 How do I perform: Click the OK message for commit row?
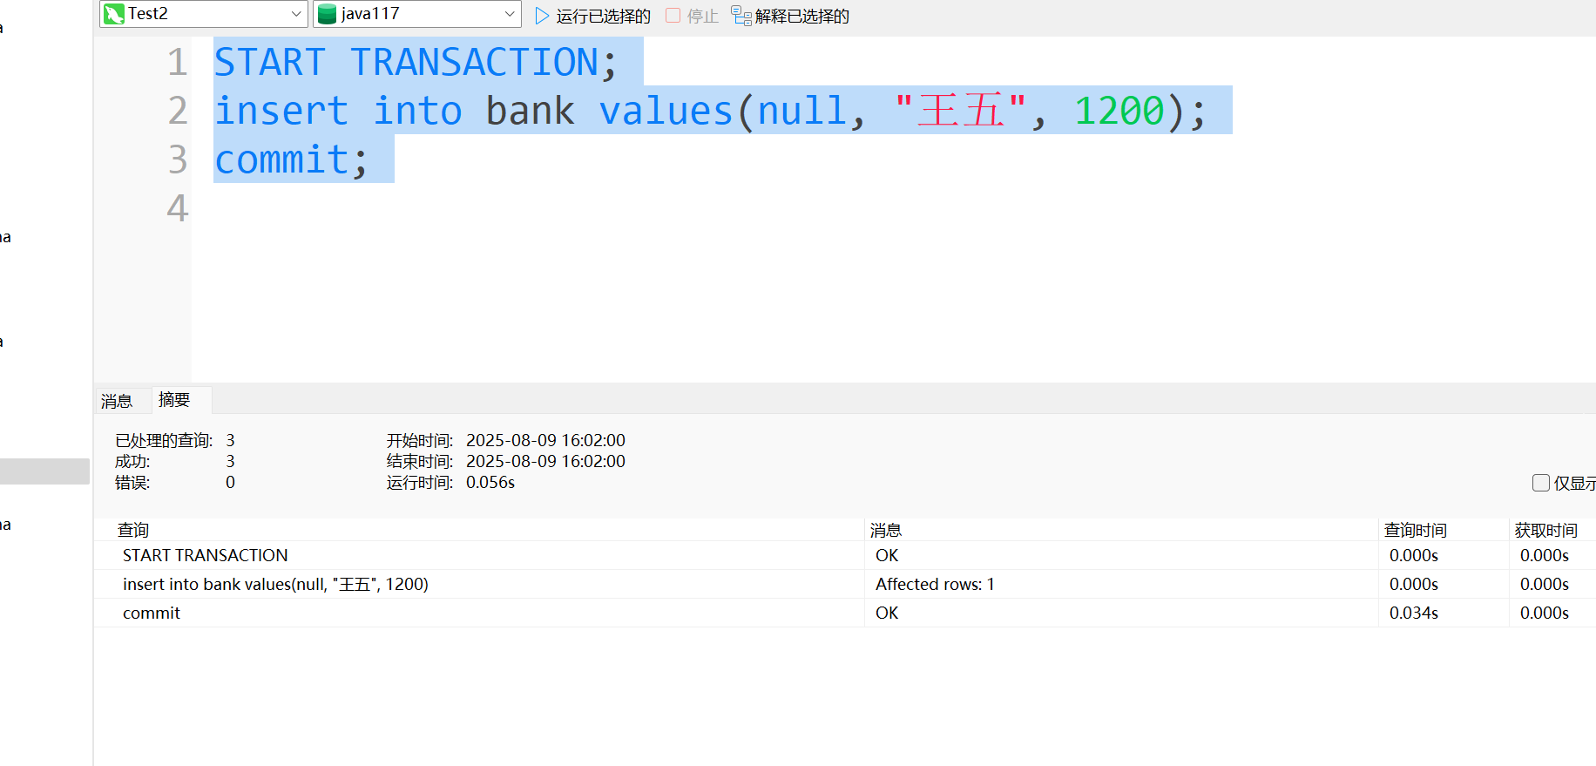pos(887,613)
